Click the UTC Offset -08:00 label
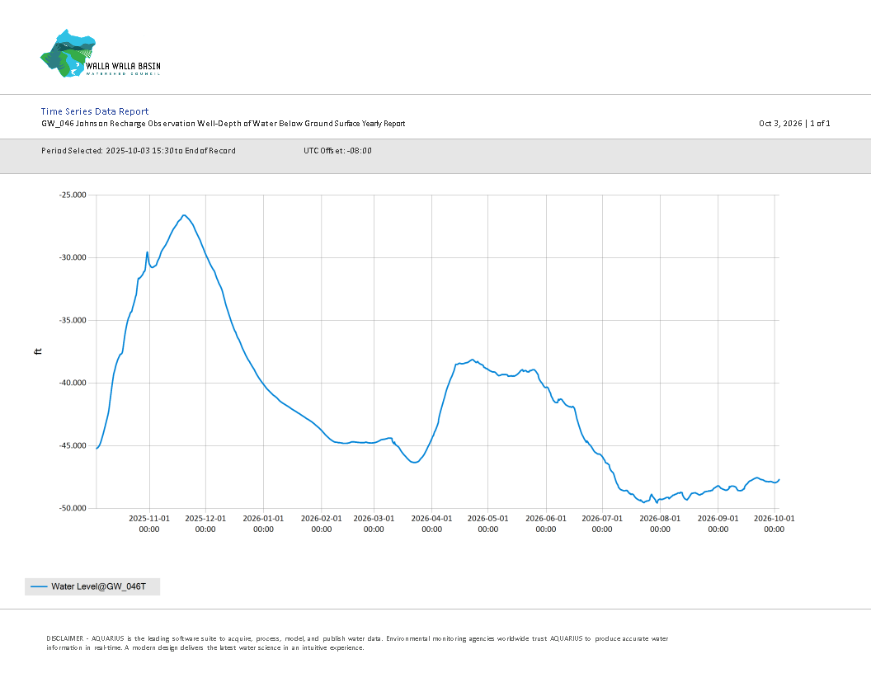 pos(337,150)
